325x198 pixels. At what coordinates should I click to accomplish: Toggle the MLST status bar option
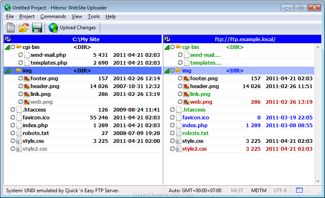(237, 190)
